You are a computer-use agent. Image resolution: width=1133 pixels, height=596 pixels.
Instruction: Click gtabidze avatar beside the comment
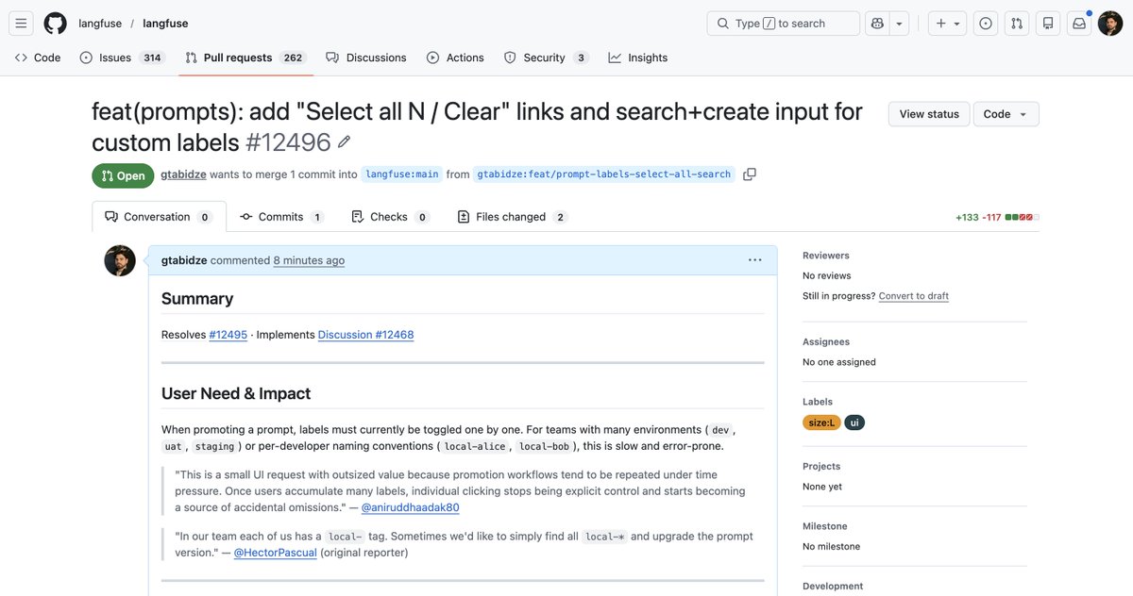[x=120, y=261]
